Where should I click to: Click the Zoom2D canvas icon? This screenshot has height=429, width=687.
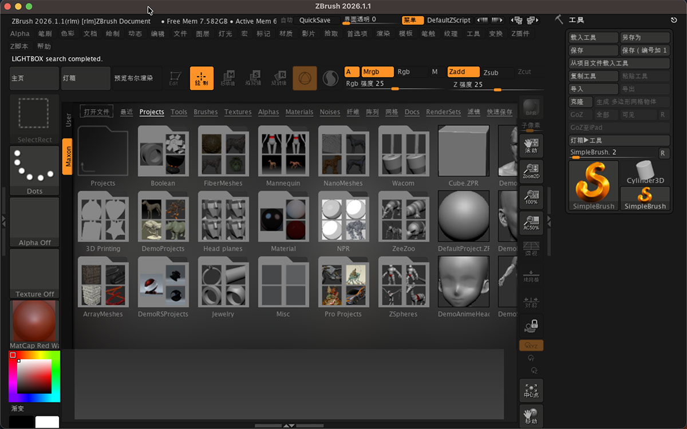click(531, 170)
